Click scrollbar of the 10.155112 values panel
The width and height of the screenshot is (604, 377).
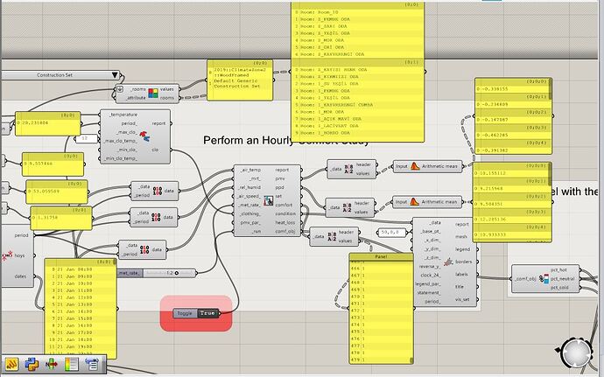[550, 174]
